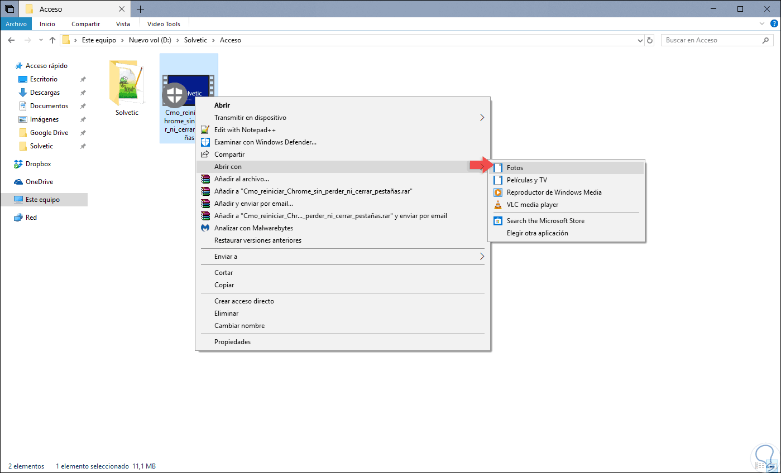Expand the breadcrumb arrow after Solvetic
Image resolution: width=781 pixels, height=473 pixels.
coord(214,40)
